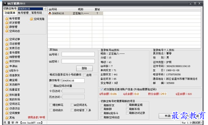Open 好友管理 item
The width and height of the screenshot is (208, 125).
point(13,23)
